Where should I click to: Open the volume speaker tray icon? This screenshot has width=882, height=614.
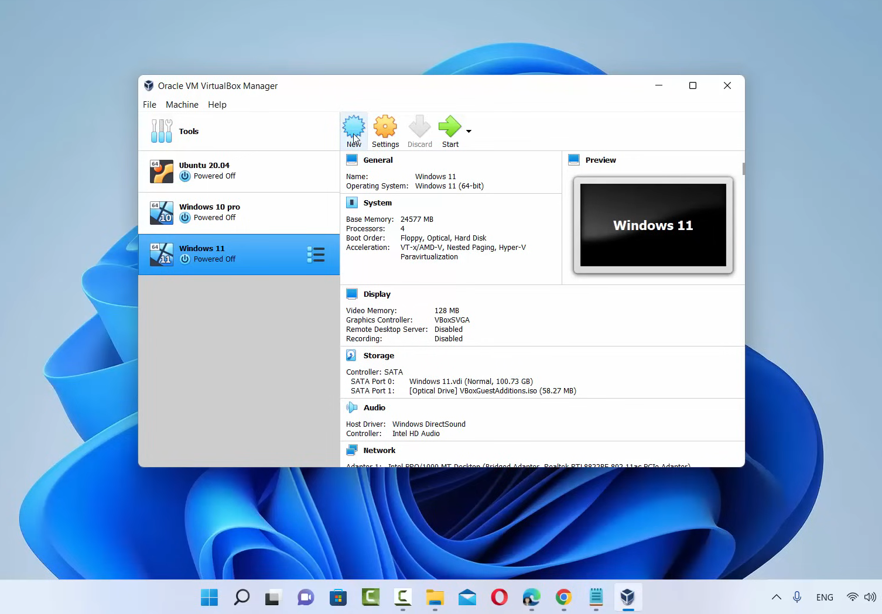pyautogui.click(x=870, y=597)
